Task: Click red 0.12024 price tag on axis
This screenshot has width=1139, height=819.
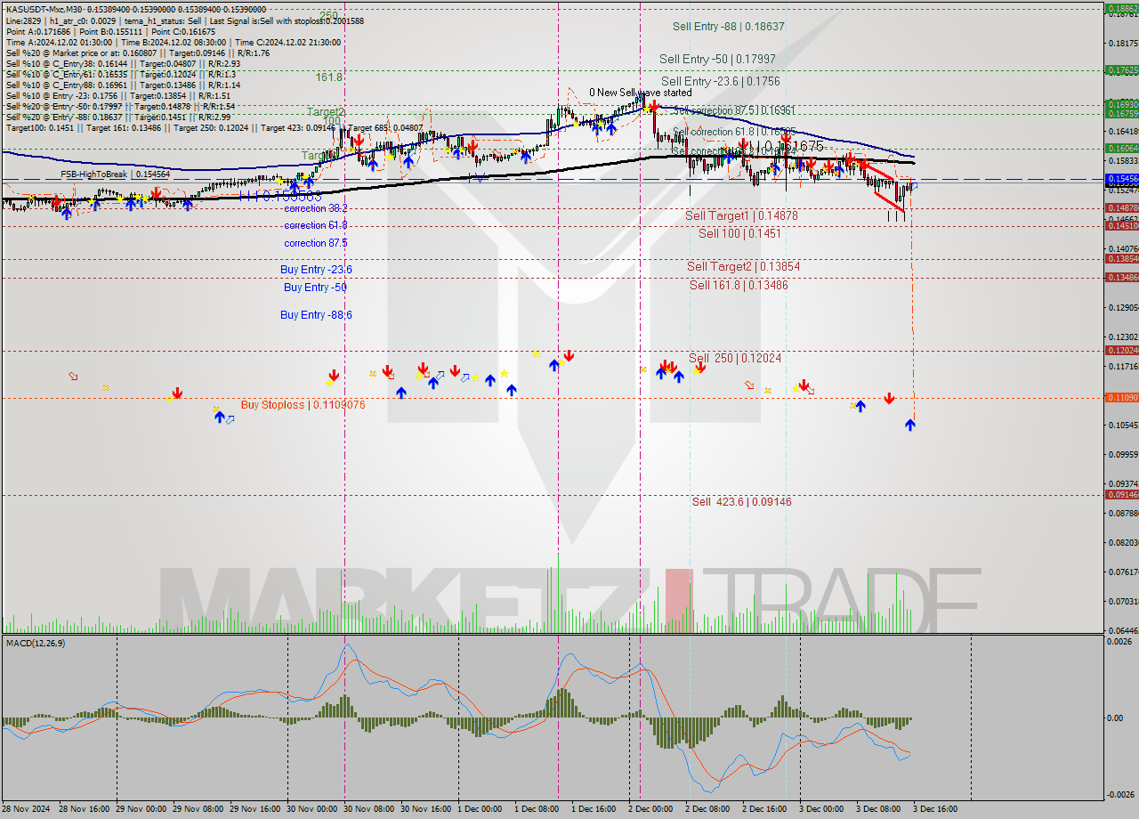Action: [1121, 350]
